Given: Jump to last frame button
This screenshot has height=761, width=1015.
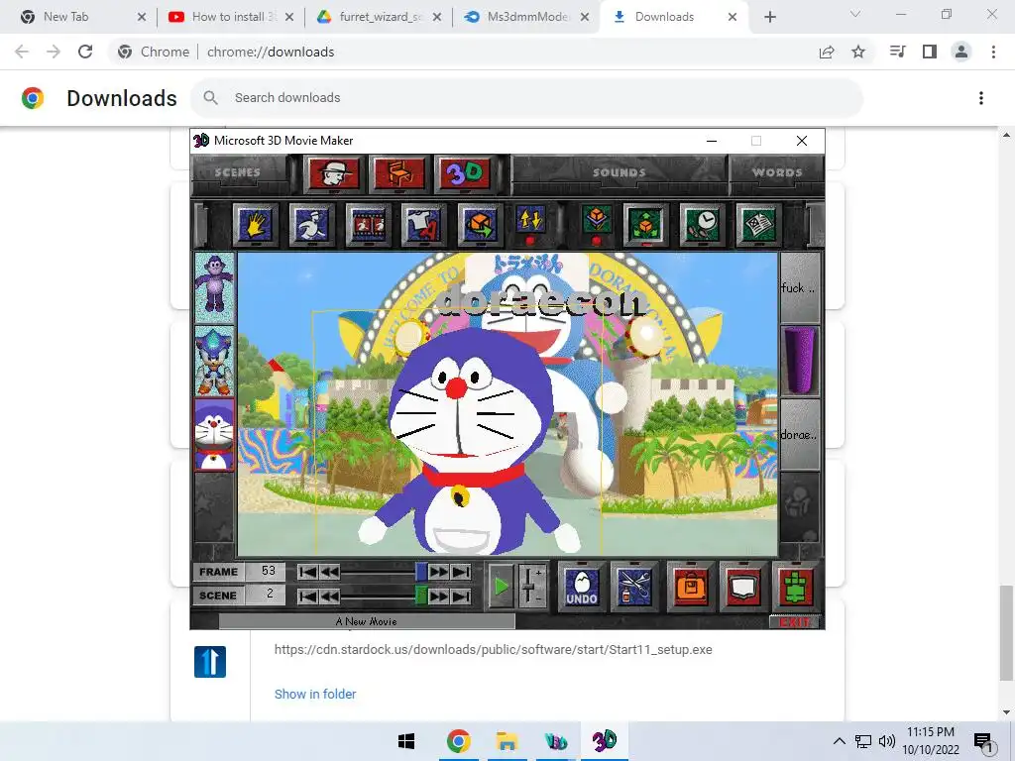Looking at the screenshot, I should (x=461, y=572).
